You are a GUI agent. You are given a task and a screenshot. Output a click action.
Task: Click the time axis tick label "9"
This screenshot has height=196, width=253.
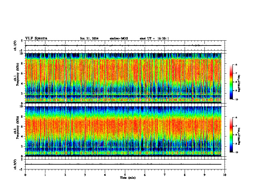pyautogui.click(x=204, y=175)
